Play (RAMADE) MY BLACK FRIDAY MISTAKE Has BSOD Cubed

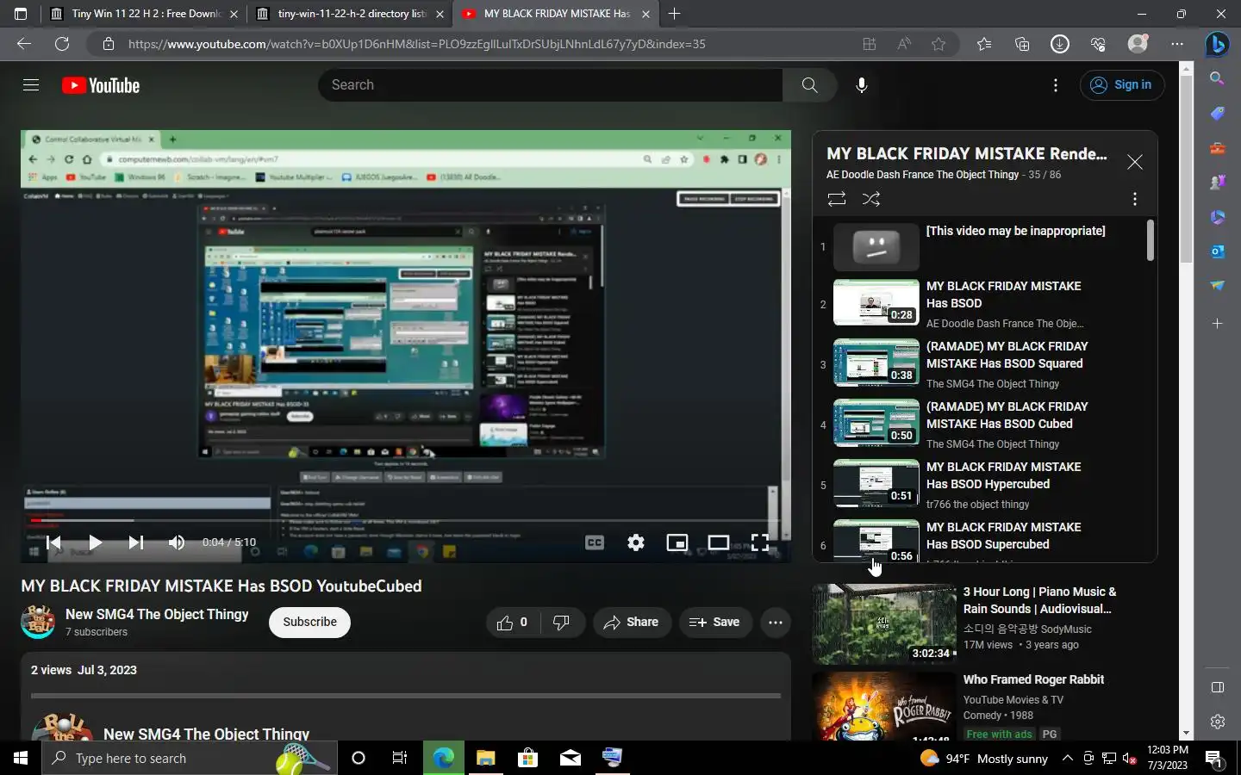click(x=982, y=425)
